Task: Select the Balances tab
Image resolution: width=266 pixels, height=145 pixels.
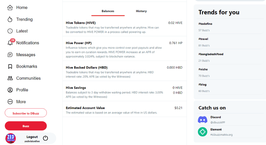Action: click(108, 11)
